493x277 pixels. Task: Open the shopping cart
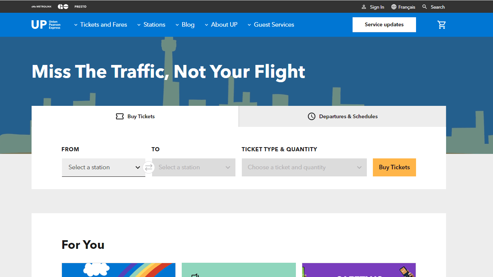coord(442,25)
